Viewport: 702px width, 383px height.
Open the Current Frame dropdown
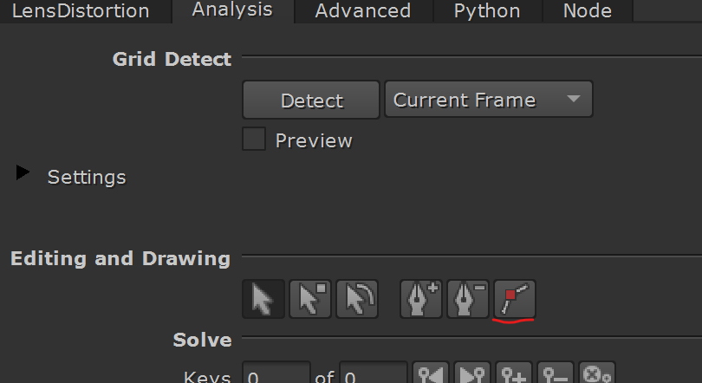(x=489, y=100)
